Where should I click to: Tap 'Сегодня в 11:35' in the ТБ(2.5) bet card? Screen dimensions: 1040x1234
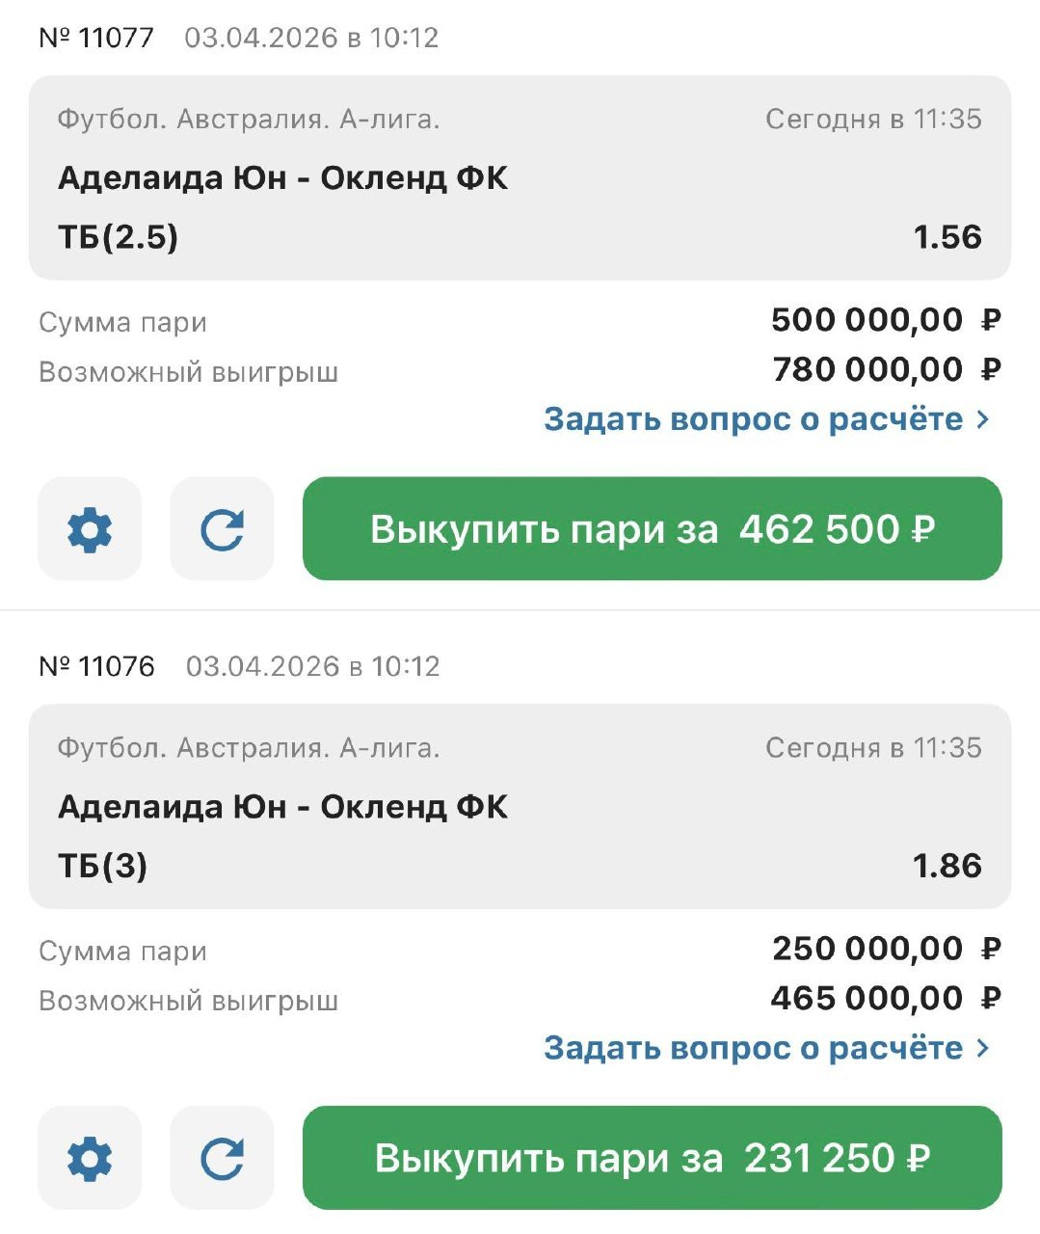point(873,120)
